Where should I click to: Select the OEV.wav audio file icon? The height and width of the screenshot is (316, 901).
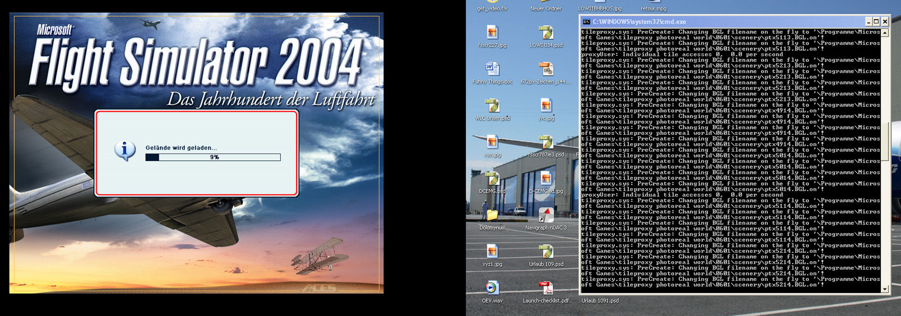492,288
